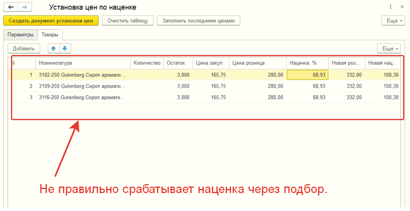Select the Товары tab
410x211 pixels.
50,35
